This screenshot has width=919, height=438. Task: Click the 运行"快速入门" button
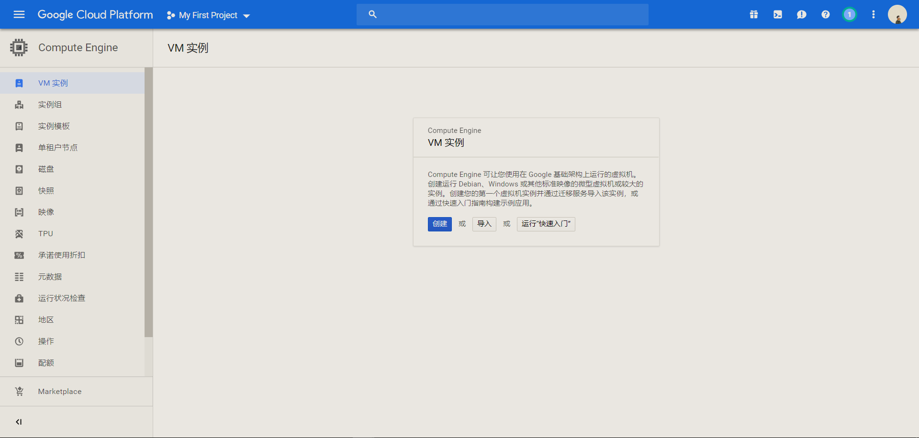click(546, 224)
